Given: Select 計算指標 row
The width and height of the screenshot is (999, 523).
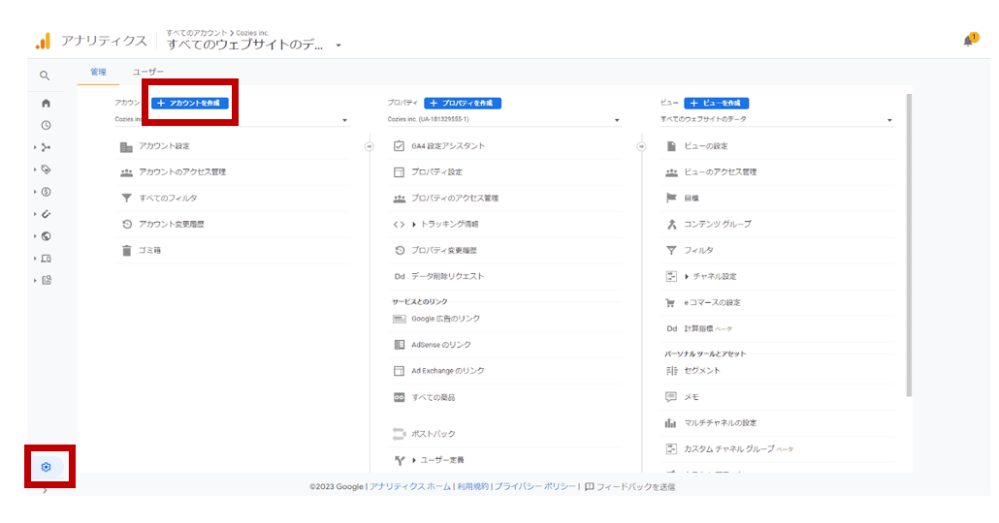Looking at the screenshot, I should pos(779,329).
